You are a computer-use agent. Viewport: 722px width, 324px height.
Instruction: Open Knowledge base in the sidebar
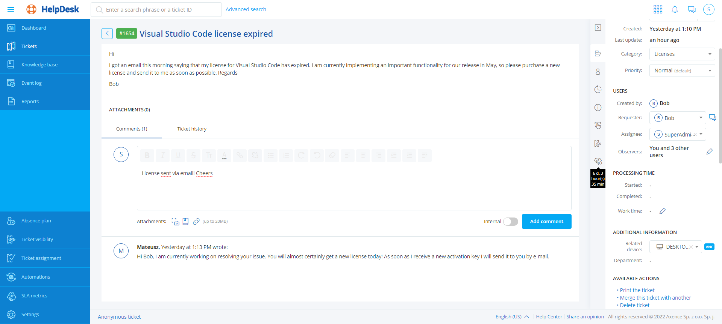[x=39, y=64]
